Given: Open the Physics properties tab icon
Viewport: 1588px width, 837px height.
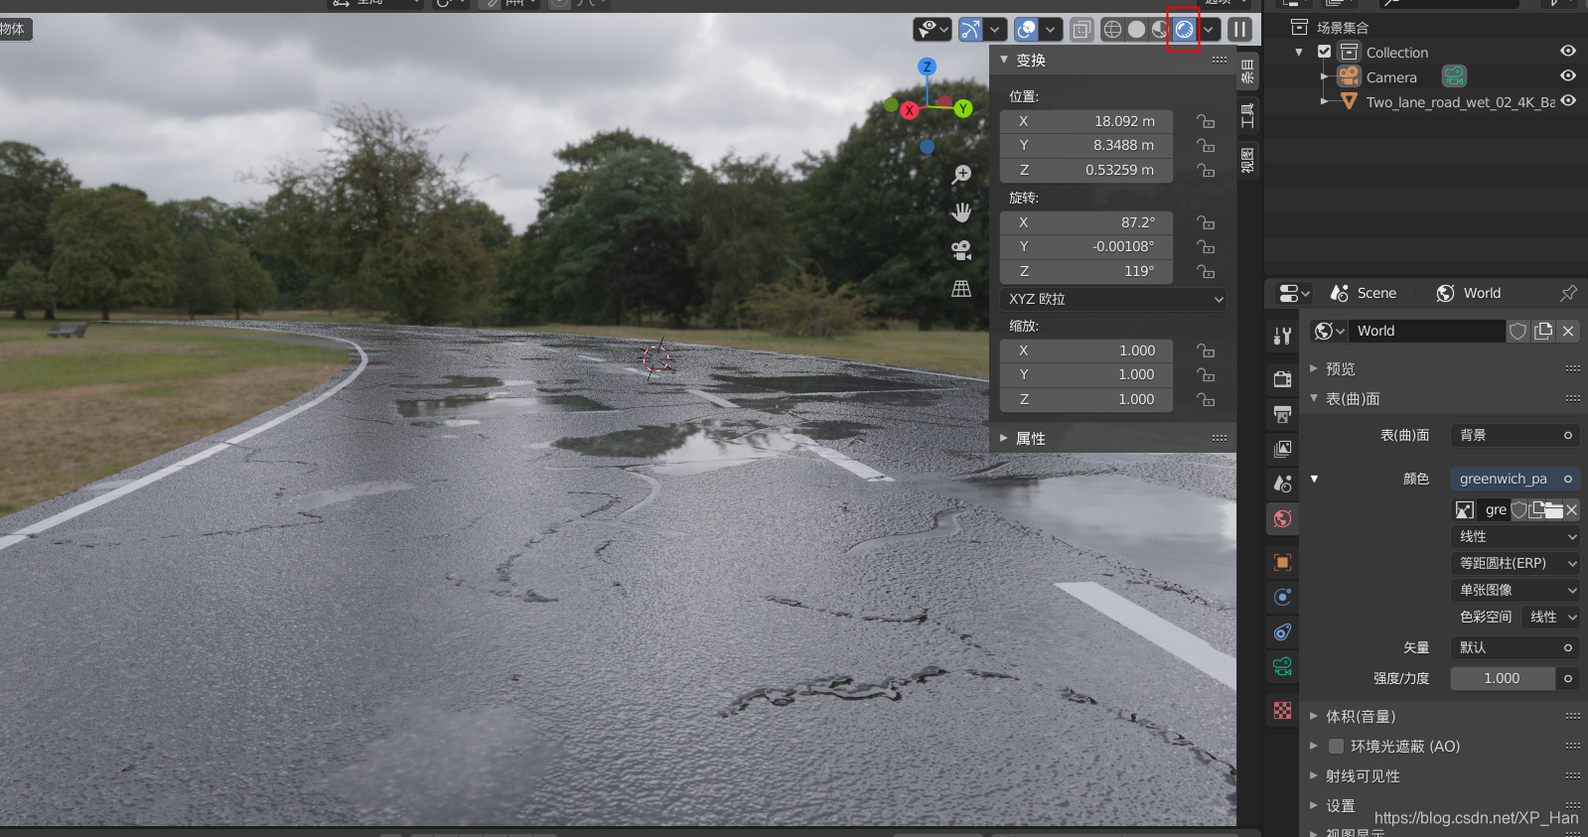Looking at the screenshot, I should [x=1283, y=597].
